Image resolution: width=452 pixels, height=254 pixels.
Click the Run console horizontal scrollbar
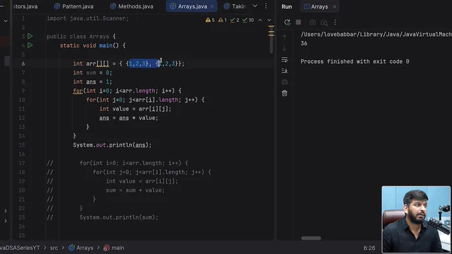[311, 238]
